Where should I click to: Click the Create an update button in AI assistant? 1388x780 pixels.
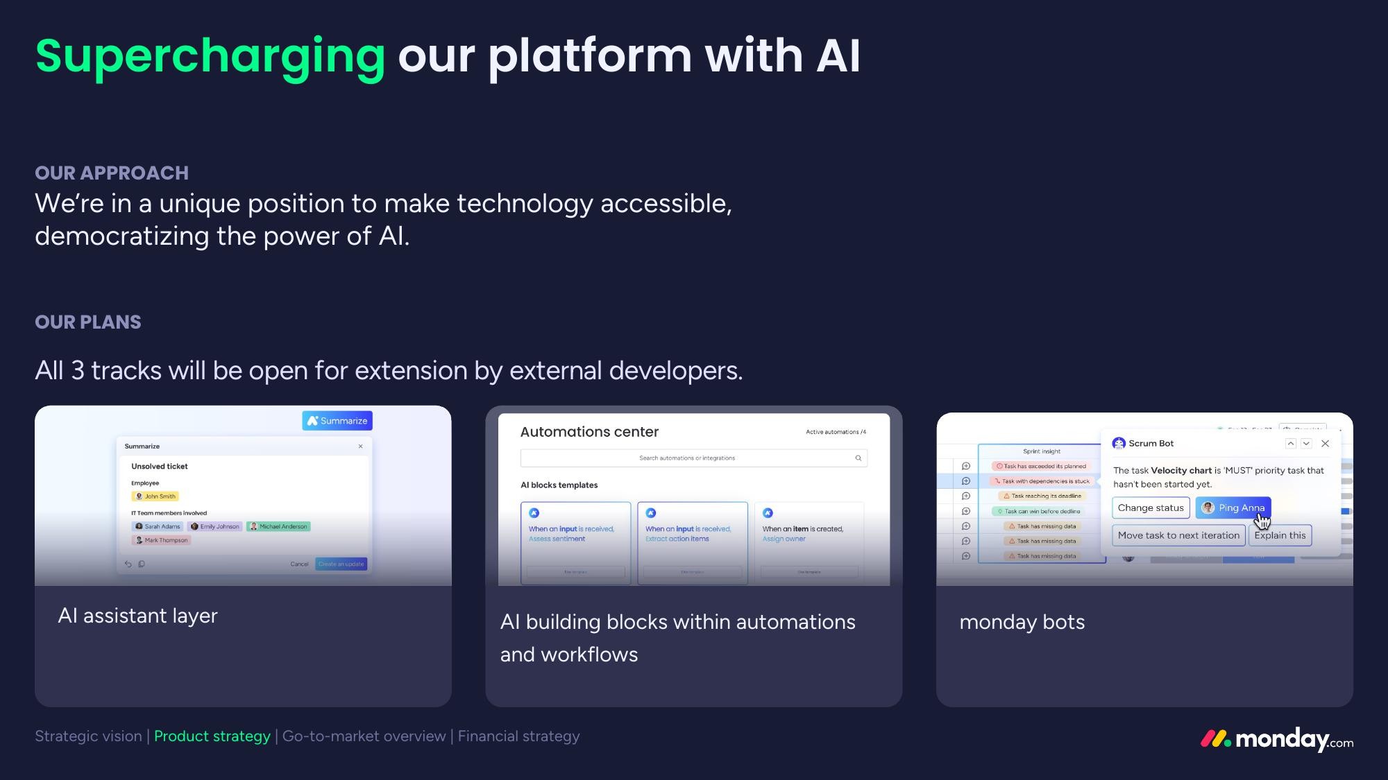(340, 563)
